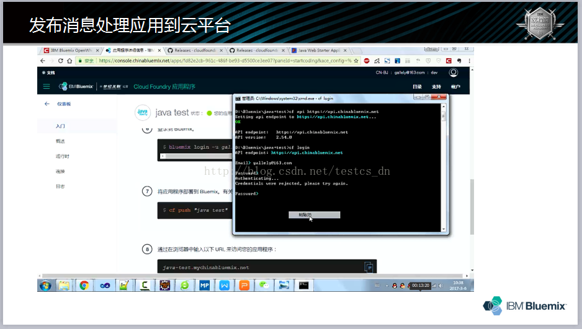This screenshot has height=329, width=582.
Task: Open the user avatar profile icon
Action: point(453,72)
